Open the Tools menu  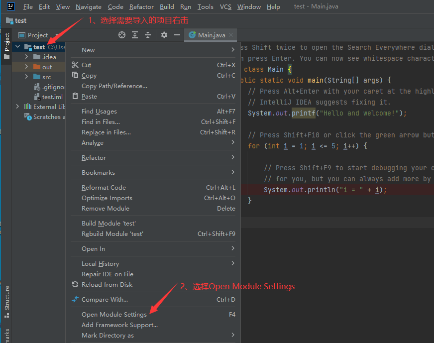coord(206,6)
